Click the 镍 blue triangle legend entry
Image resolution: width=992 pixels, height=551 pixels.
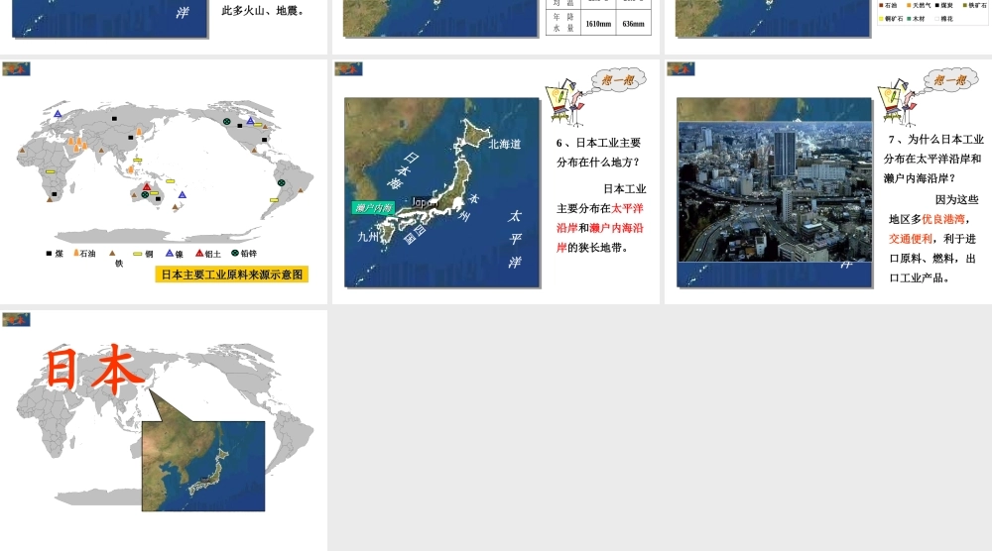175,254
